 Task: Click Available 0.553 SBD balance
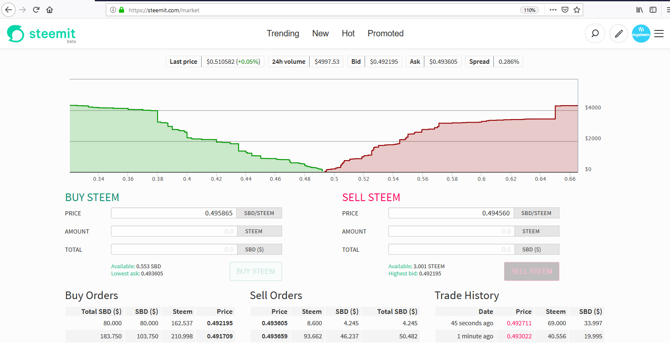(136, 267)
